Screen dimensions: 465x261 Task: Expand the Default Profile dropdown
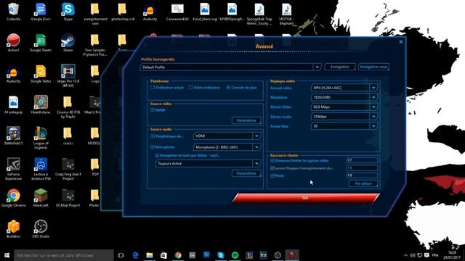pos(317,67)
